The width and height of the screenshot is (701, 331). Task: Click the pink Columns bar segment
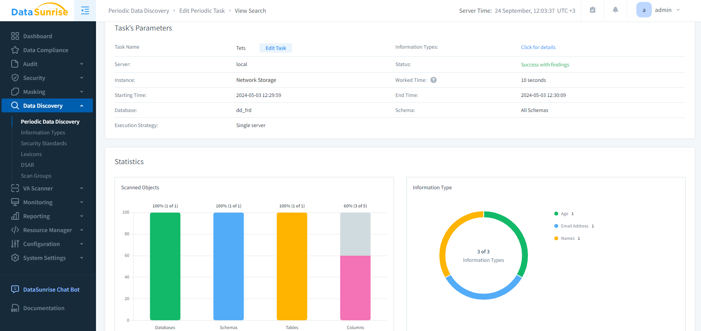tap(355, 288)
